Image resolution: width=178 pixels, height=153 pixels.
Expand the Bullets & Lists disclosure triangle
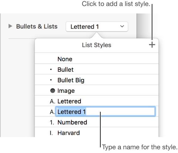[x=10, y=26]
